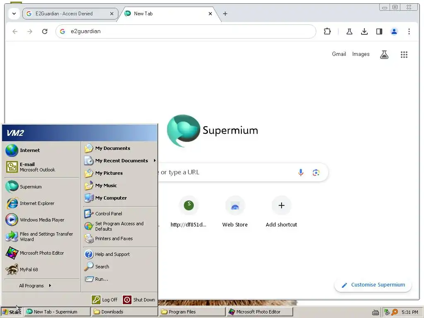
Task: Go forward with the forward arrow
Action: pos(30,31)
